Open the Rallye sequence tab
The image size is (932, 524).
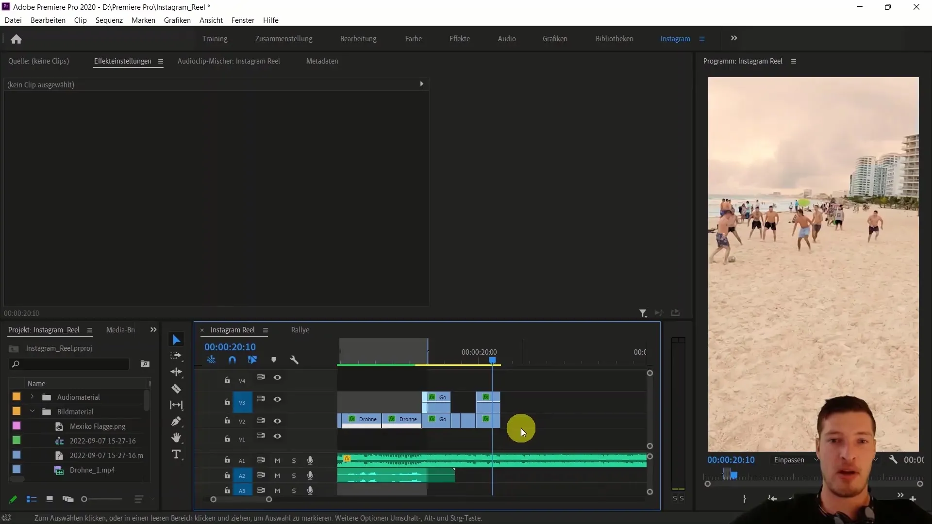pyautogui.click(x=300, y=330)
